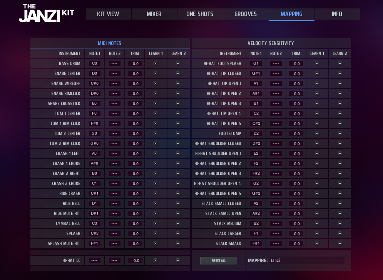Click Learn 1 icon for Tom 1 Center
Image resolution: width=383 pixels, height=280 pixels.
(x=156, y=113)
